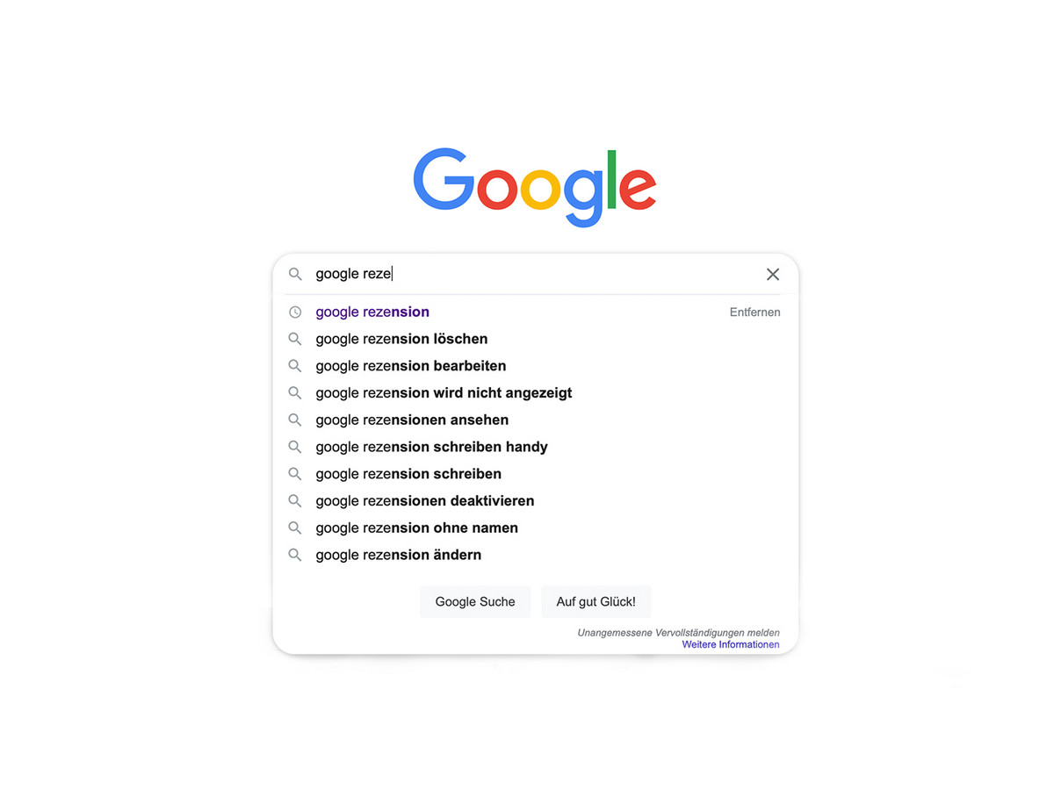Select the 'google rezension schreiben' suggestion
The width and height of the screenshot is (1054, 790).
[x=408, y=474]
